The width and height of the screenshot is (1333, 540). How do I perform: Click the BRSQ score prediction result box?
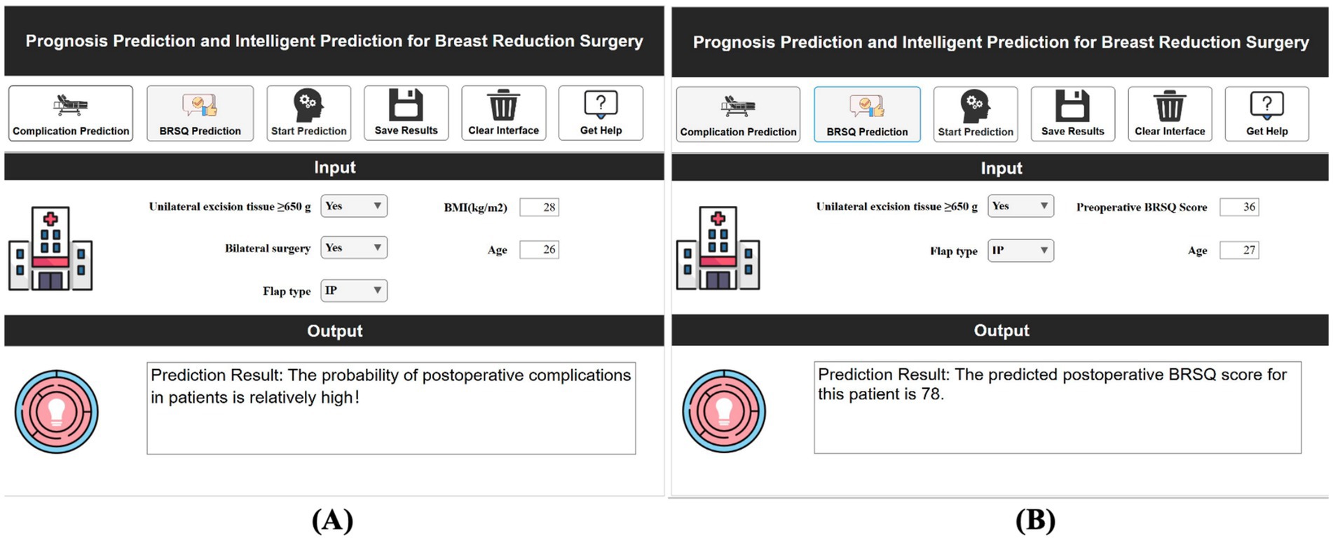tap(1057, 407)
